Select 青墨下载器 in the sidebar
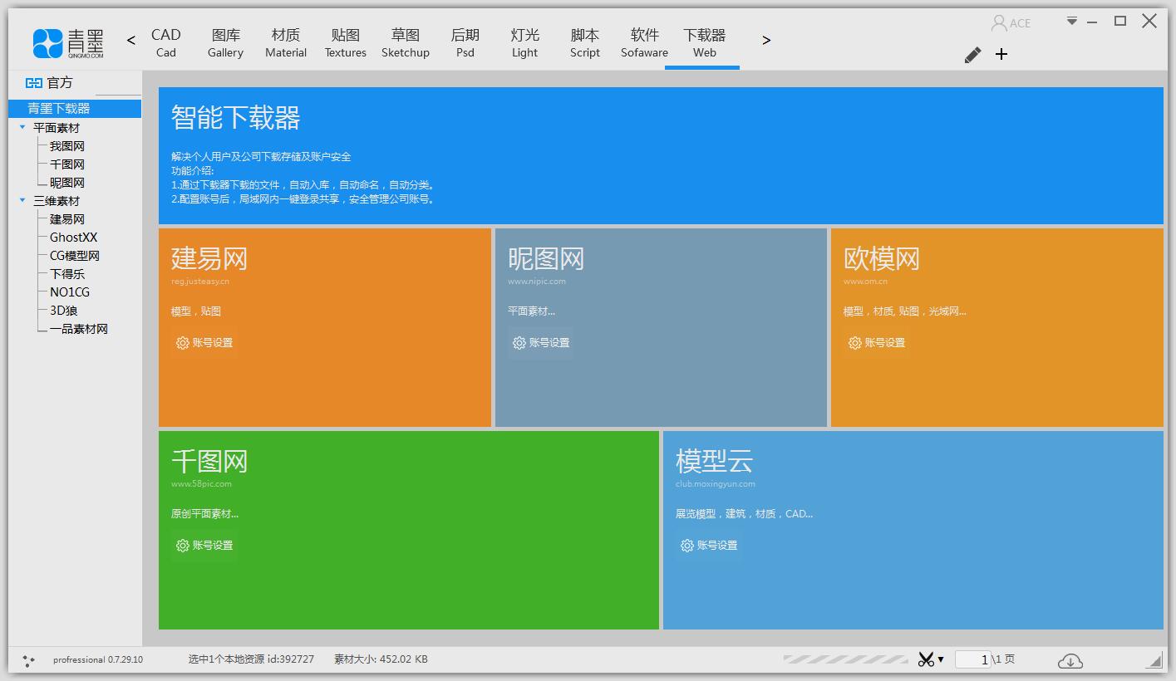Screen dimensions: 1176x681 click(75, 109)
